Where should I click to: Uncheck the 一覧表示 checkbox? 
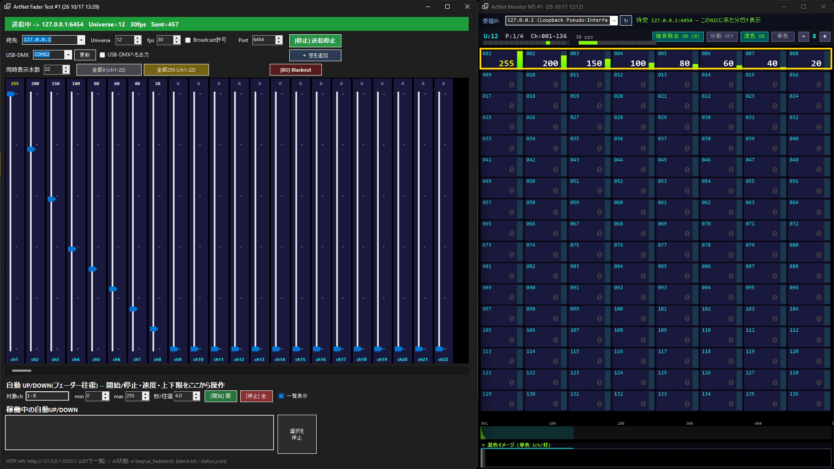[x=281, y=396]
